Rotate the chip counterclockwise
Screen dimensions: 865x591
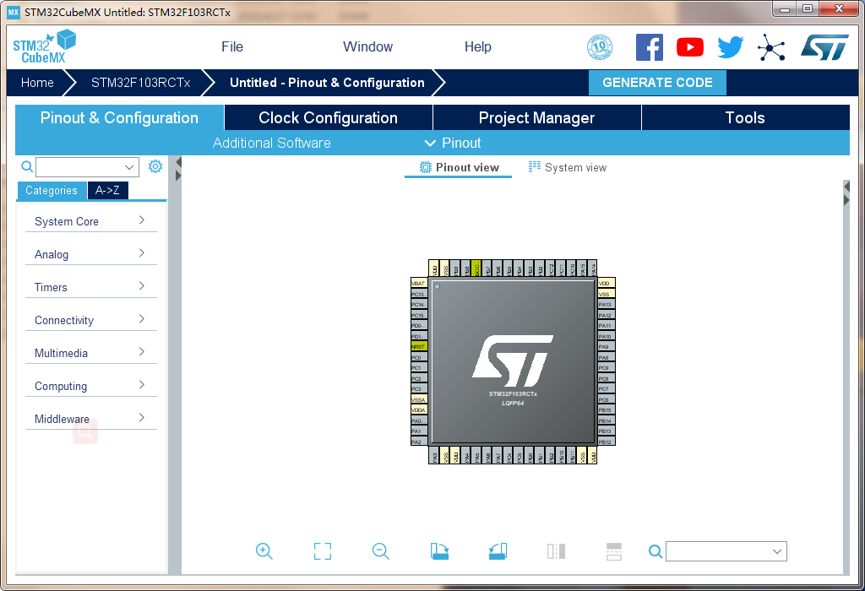497,551
